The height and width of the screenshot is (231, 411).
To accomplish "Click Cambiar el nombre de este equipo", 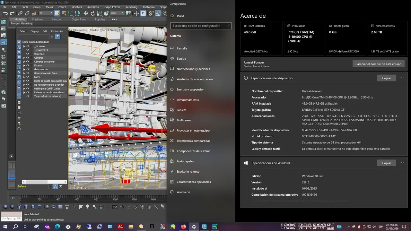I will tap(378, 64).
